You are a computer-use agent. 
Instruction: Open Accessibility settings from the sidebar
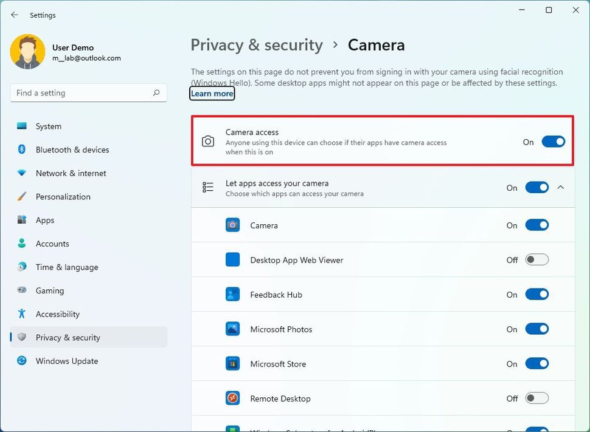point(58,314)
